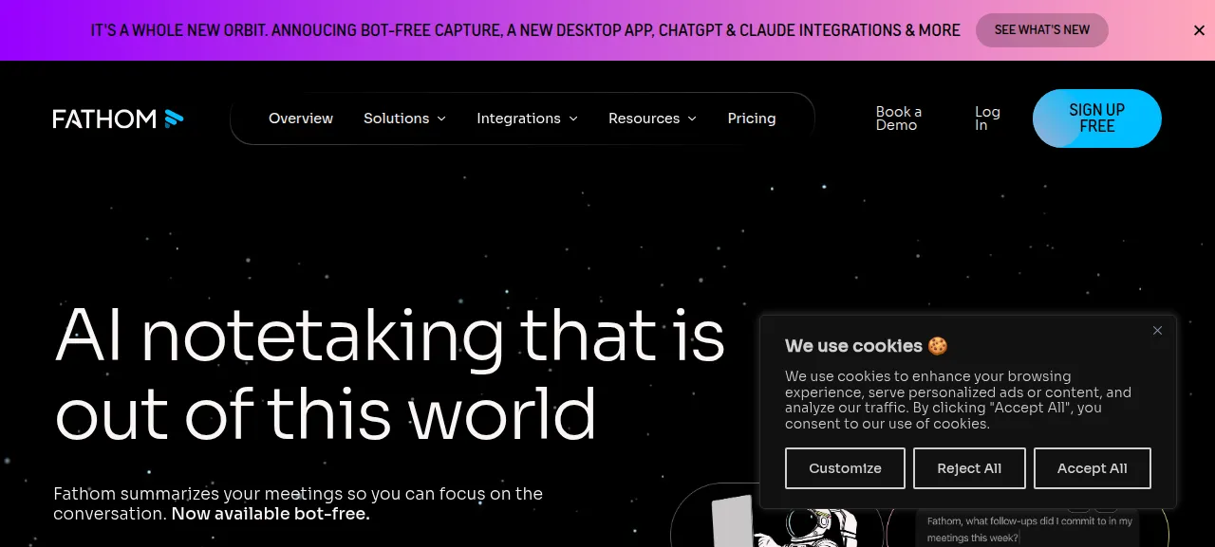Dismiss the announcement banner with the X
This screenshot has width=1215, height=547.
(x=1199, y=30)
